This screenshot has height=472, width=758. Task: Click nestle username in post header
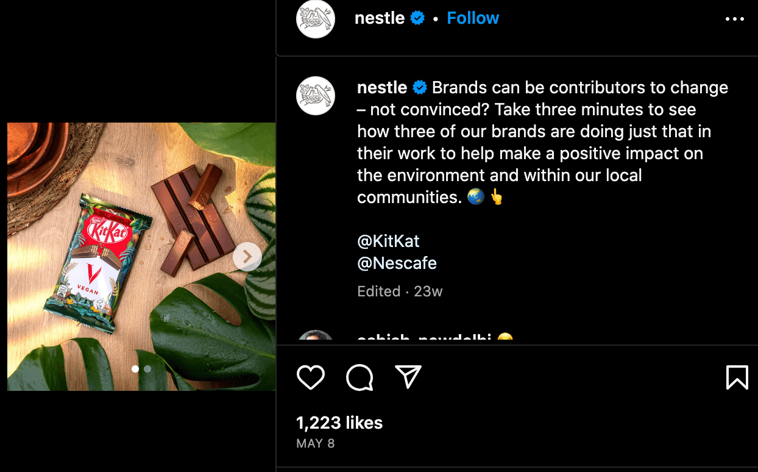tap(380, 18)
